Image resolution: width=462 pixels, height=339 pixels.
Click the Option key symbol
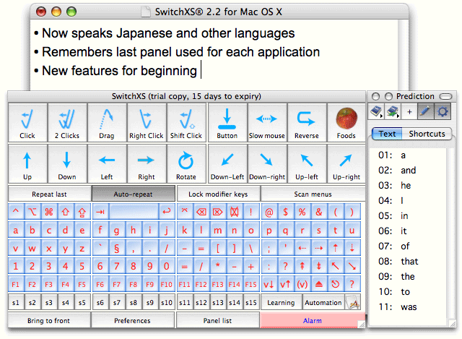tap(32, 212)
